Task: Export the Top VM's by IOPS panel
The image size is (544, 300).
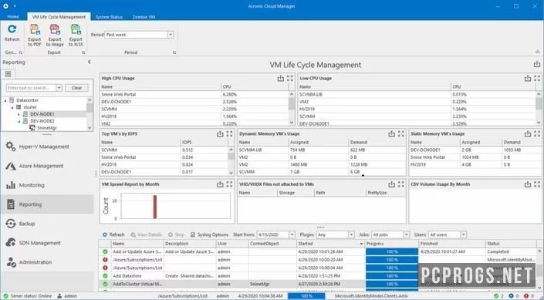Action: click(220, 134)
